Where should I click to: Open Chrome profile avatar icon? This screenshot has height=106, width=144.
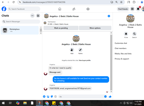(x=142, y=2)
